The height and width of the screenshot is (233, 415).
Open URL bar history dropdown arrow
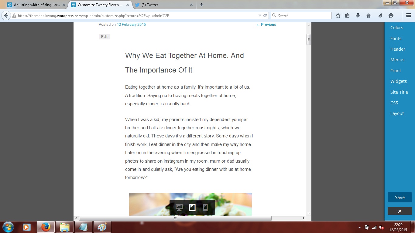[260, 15]
